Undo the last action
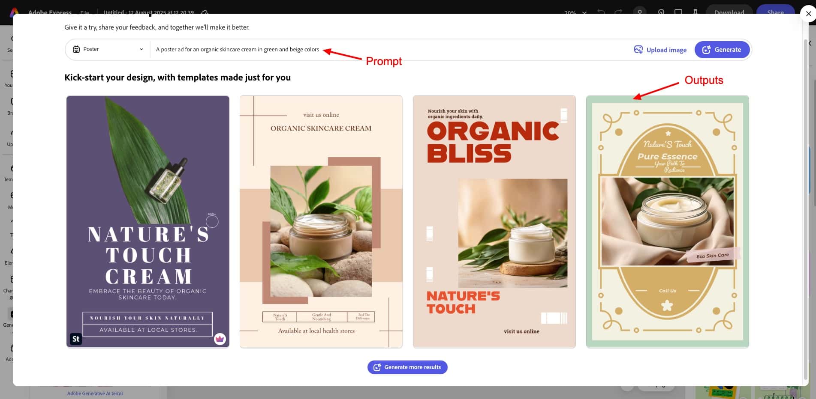Screen dimensions: 816x399 click(x=601, y=12)
